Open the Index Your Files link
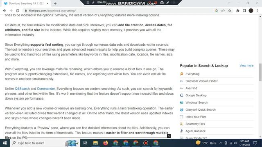The height and width of the screenshot is (147, 262). 196,117
